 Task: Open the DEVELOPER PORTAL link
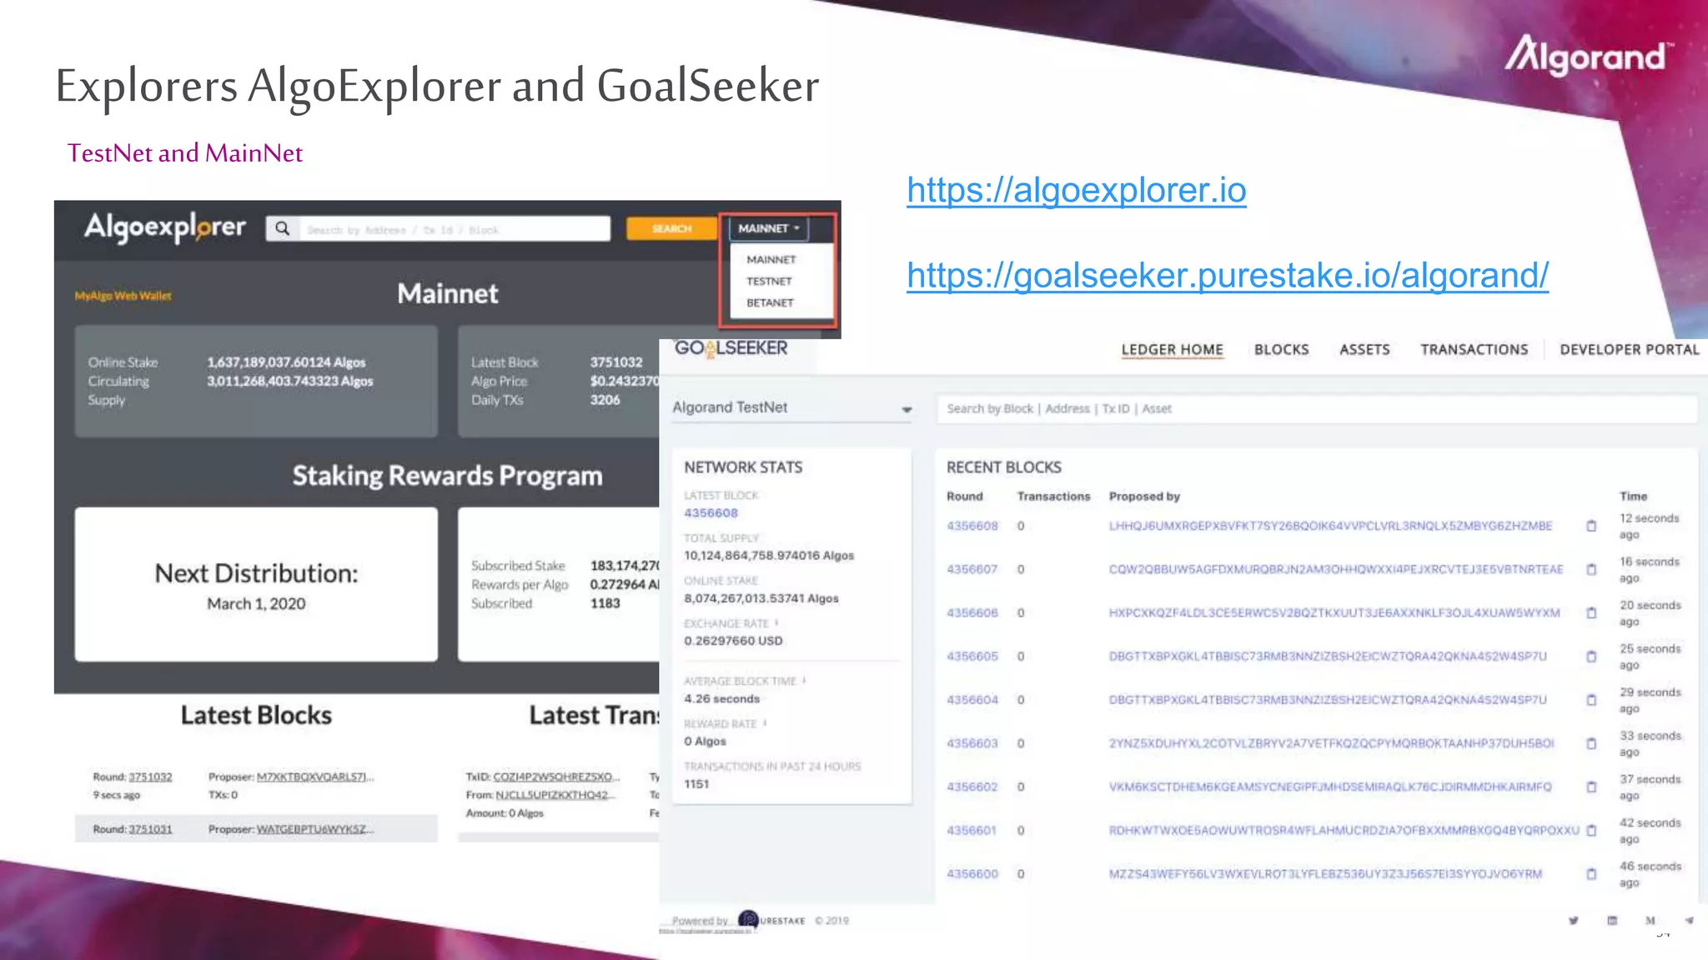tap(1629, 350)
